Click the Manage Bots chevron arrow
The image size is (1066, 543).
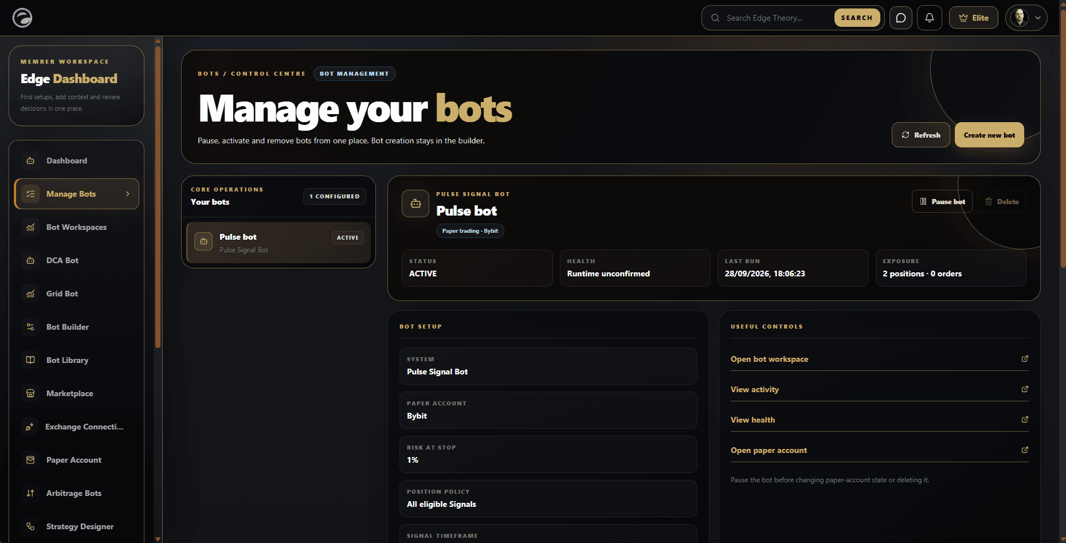point(128,194)
